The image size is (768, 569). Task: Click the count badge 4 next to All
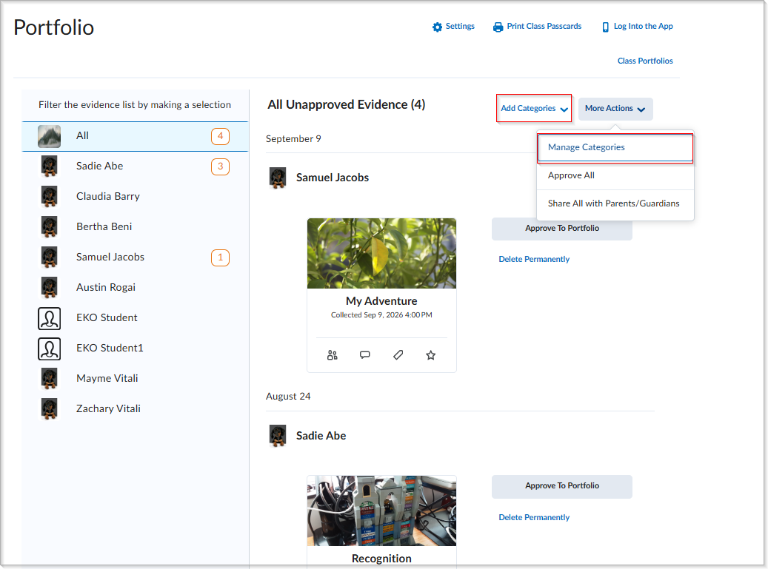tap(221, 136)
